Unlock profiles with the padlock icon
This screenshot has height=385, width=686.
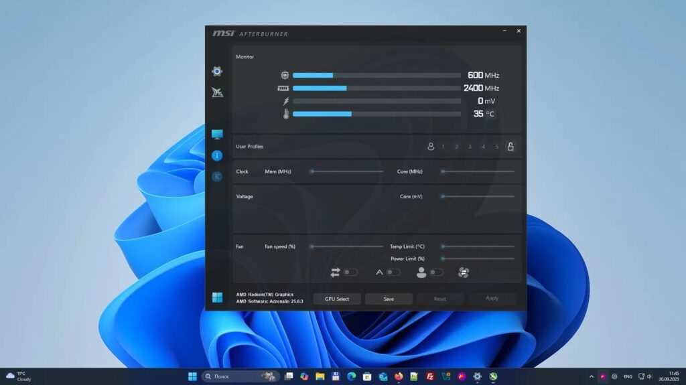(510, 147)
